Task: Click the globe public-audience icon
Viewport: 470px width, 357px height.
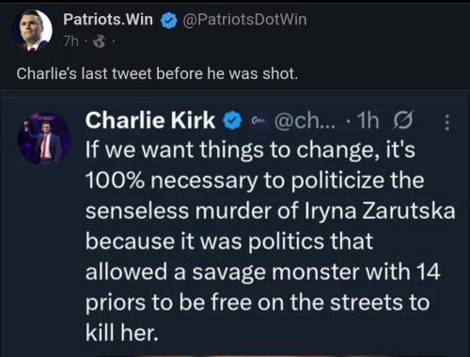Action: tap(100, 41)
